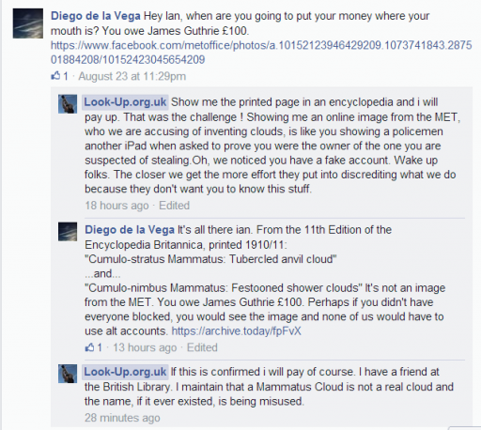The height and width of the screenshot is (430, 481).
Task: Click the like count 1 beside the 13 hours ago timestamp
Action: [x=100, y=347]
